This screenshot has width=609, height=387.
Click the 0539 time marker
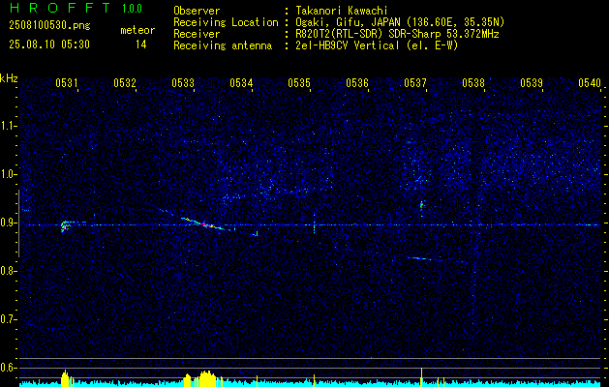point(532,82)
